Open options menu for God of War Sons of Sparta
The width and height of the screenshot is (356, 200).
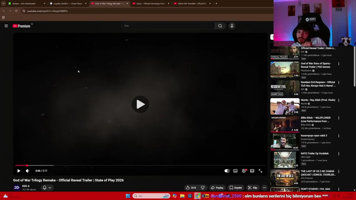(338, 64)
